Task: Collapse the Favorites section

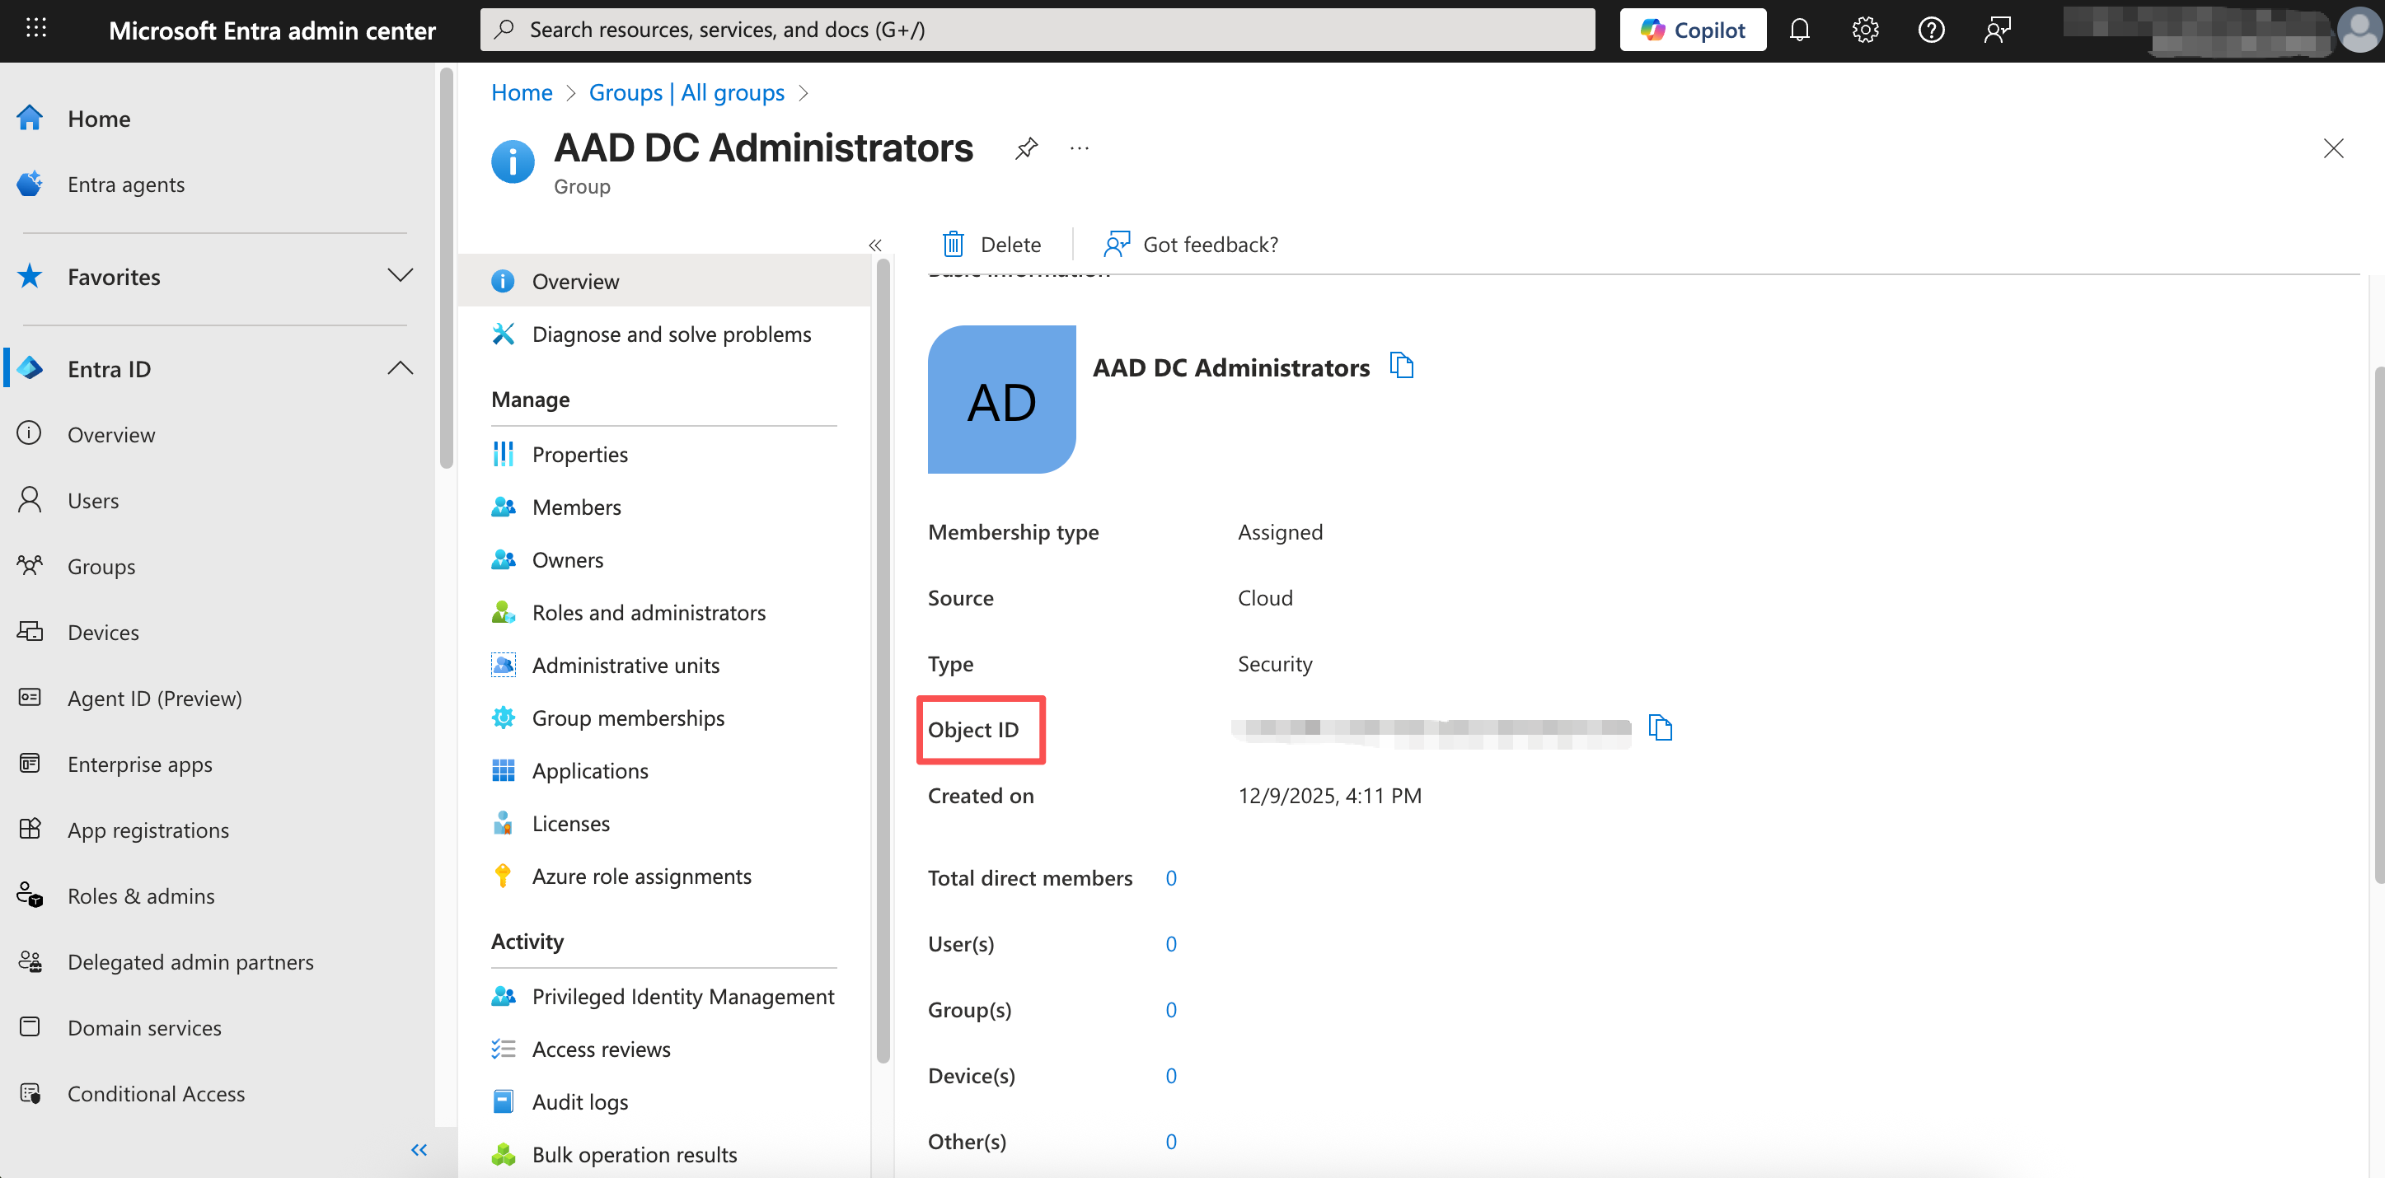Action: point(400,276)
